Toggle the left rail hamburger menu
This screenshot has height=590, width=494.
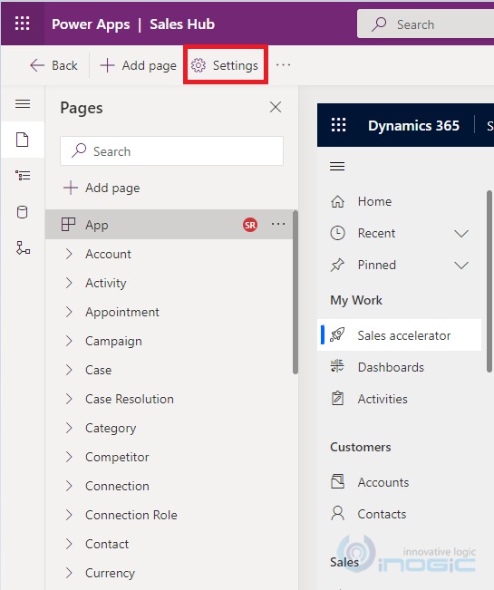coord(23,103)
